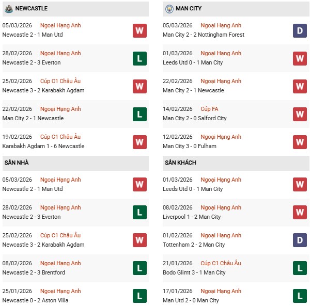
Task: Select the SÂN KHÁCH section header
Action: click(x=180, y=163)
